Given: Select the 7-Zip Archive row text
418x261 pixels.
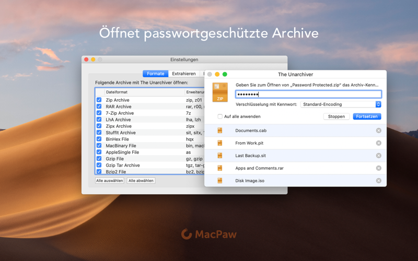Looking at the screenshot, I should 120,113.
